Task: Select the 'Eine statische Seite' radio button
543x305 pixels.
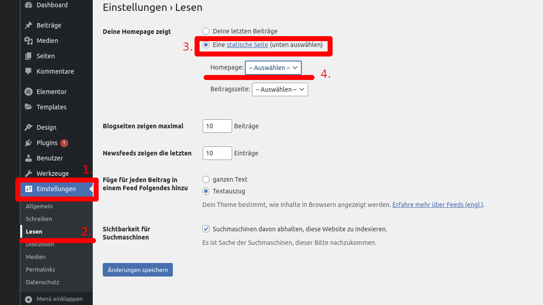Action: [206, 45]
